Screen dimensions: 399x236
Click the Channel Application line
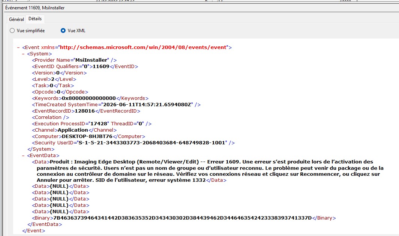74,130
